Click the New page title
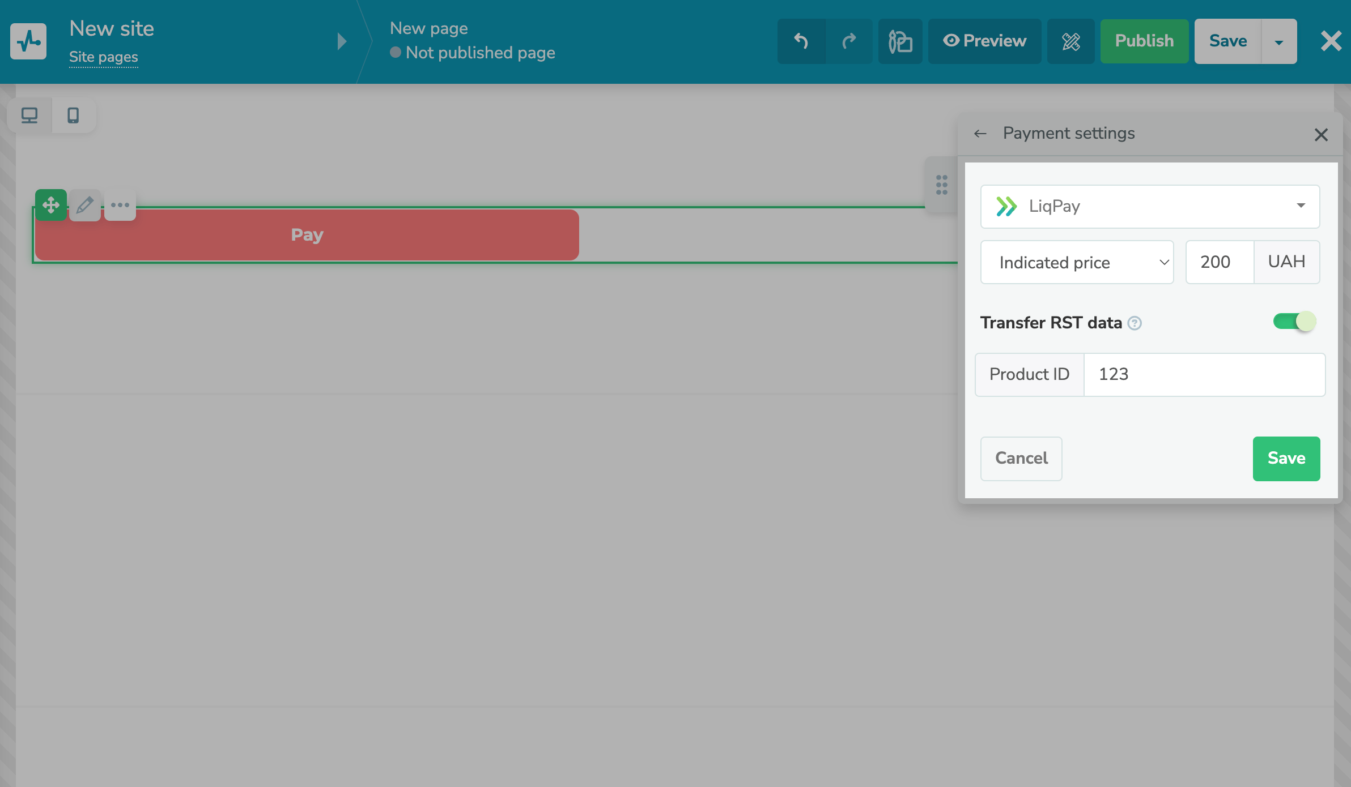Viewport: 1351px width, 787px height. coord(429,28)
